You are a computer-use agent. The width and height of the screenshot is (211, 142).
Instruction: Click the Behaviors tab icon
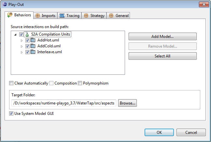(10, 15)
